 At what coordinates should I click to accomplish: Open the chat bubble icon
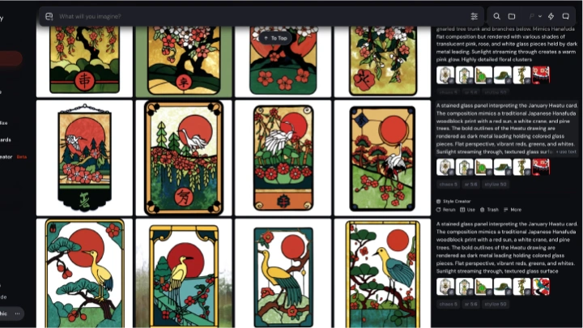565,16
